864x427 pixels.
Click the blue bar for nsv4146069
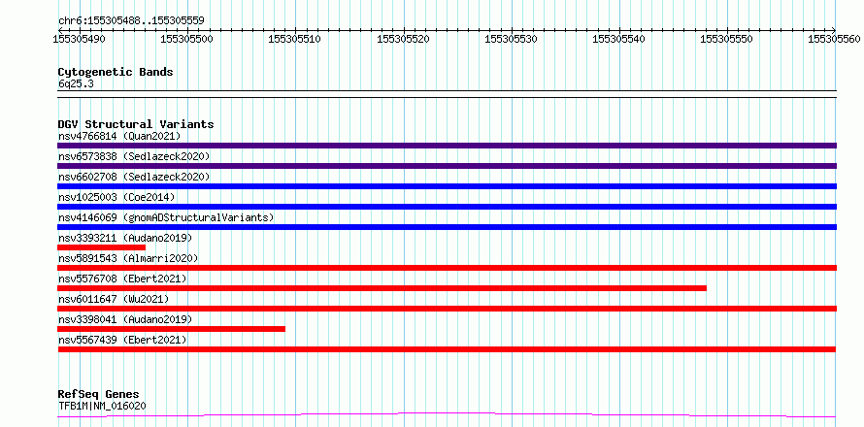tap(447, 227)
